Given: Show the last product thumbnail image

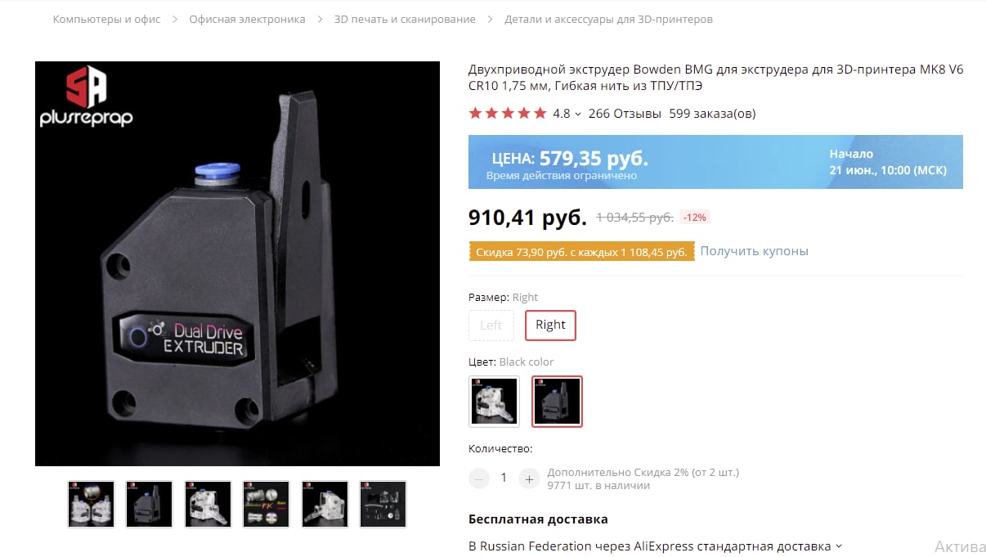Looking at the screenshot, I should [383, 504].
